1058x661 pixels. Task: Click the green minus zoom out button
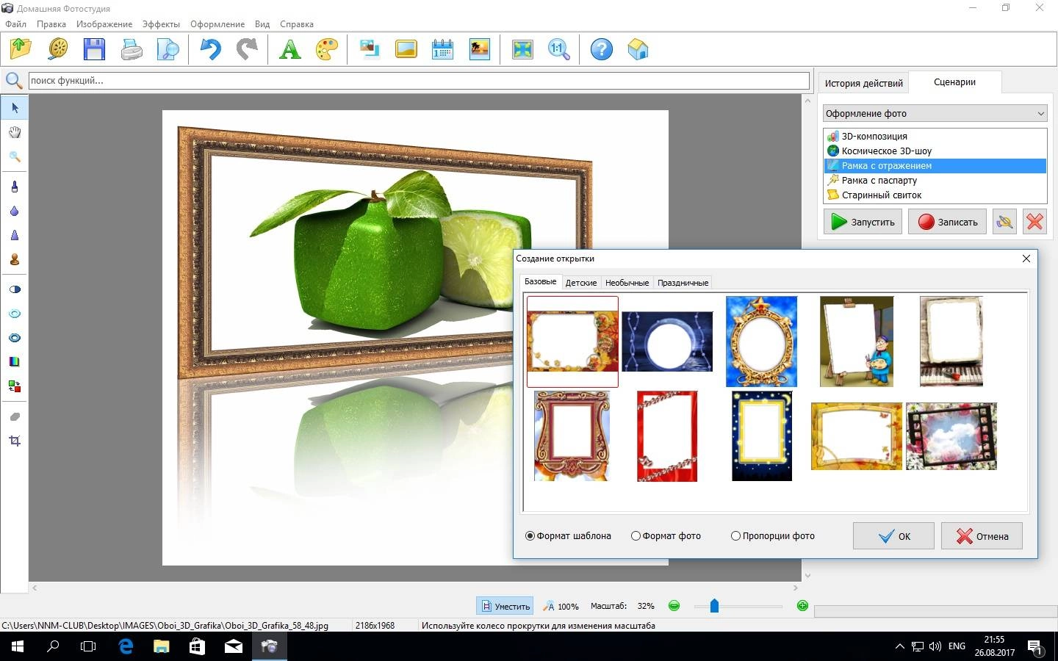(674, 606)
